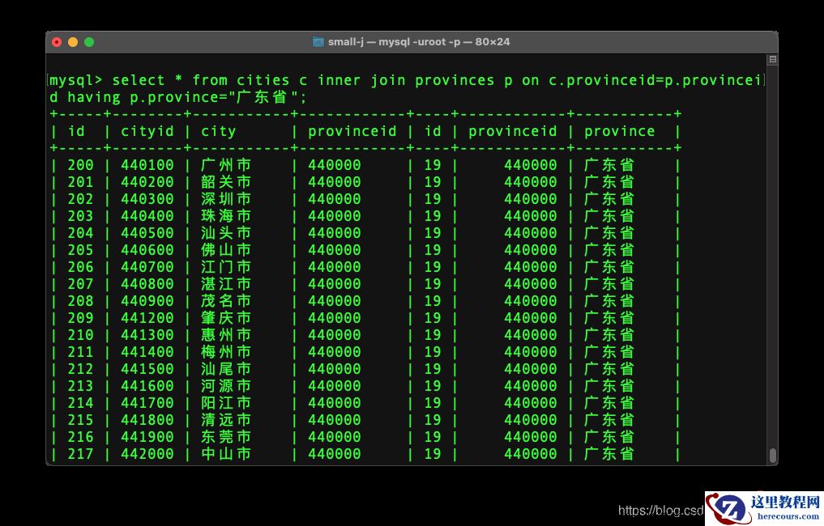The image size is (824, 526).
Task: Click 'having' on the second query line
Action: point(94,97)
